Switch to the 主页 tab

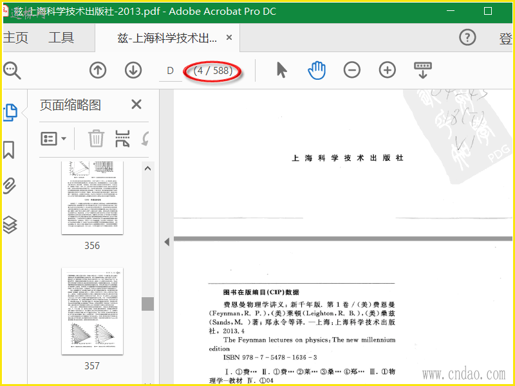(x=15, y=37)
